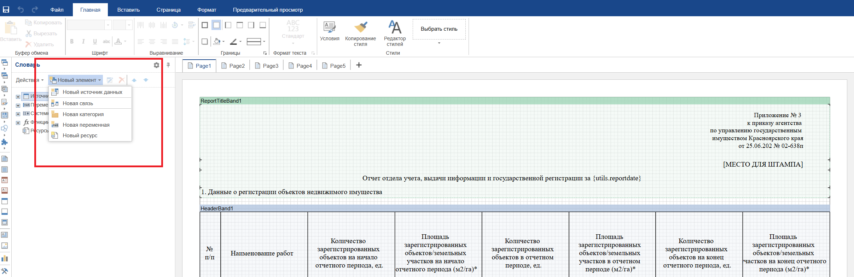Open Предварительный просмотр tab
Image resolution: width=854 pixels, height=277 pixels.
pyautogui.click(x=268, y=10)
